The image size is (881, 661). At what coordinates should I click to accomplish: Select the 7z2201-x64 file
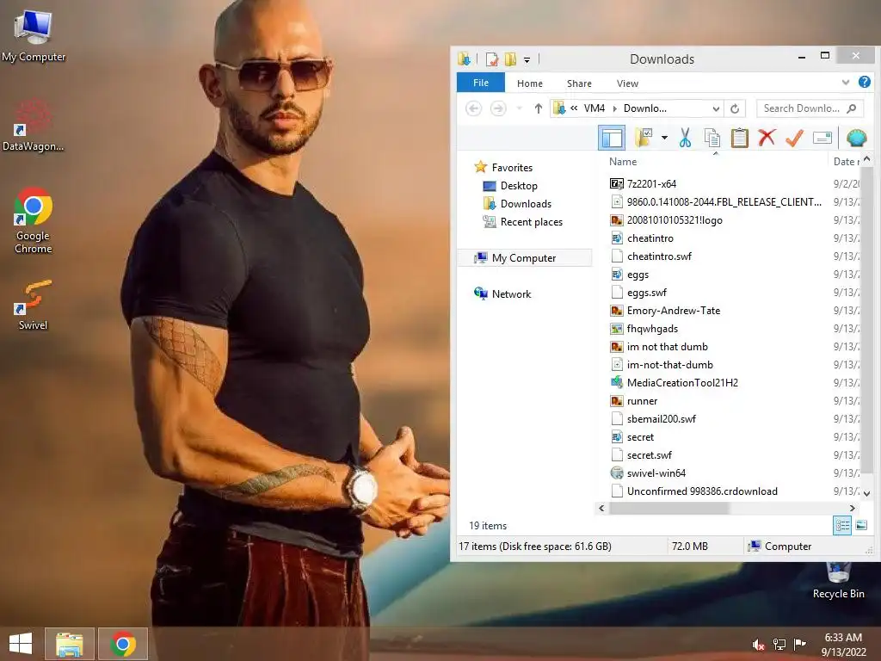coord(644,184)
